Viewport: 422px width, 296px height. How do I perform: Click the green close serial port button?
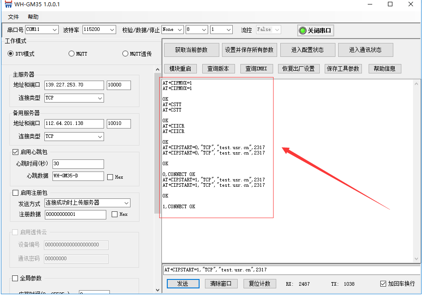(x=316, y=30)
